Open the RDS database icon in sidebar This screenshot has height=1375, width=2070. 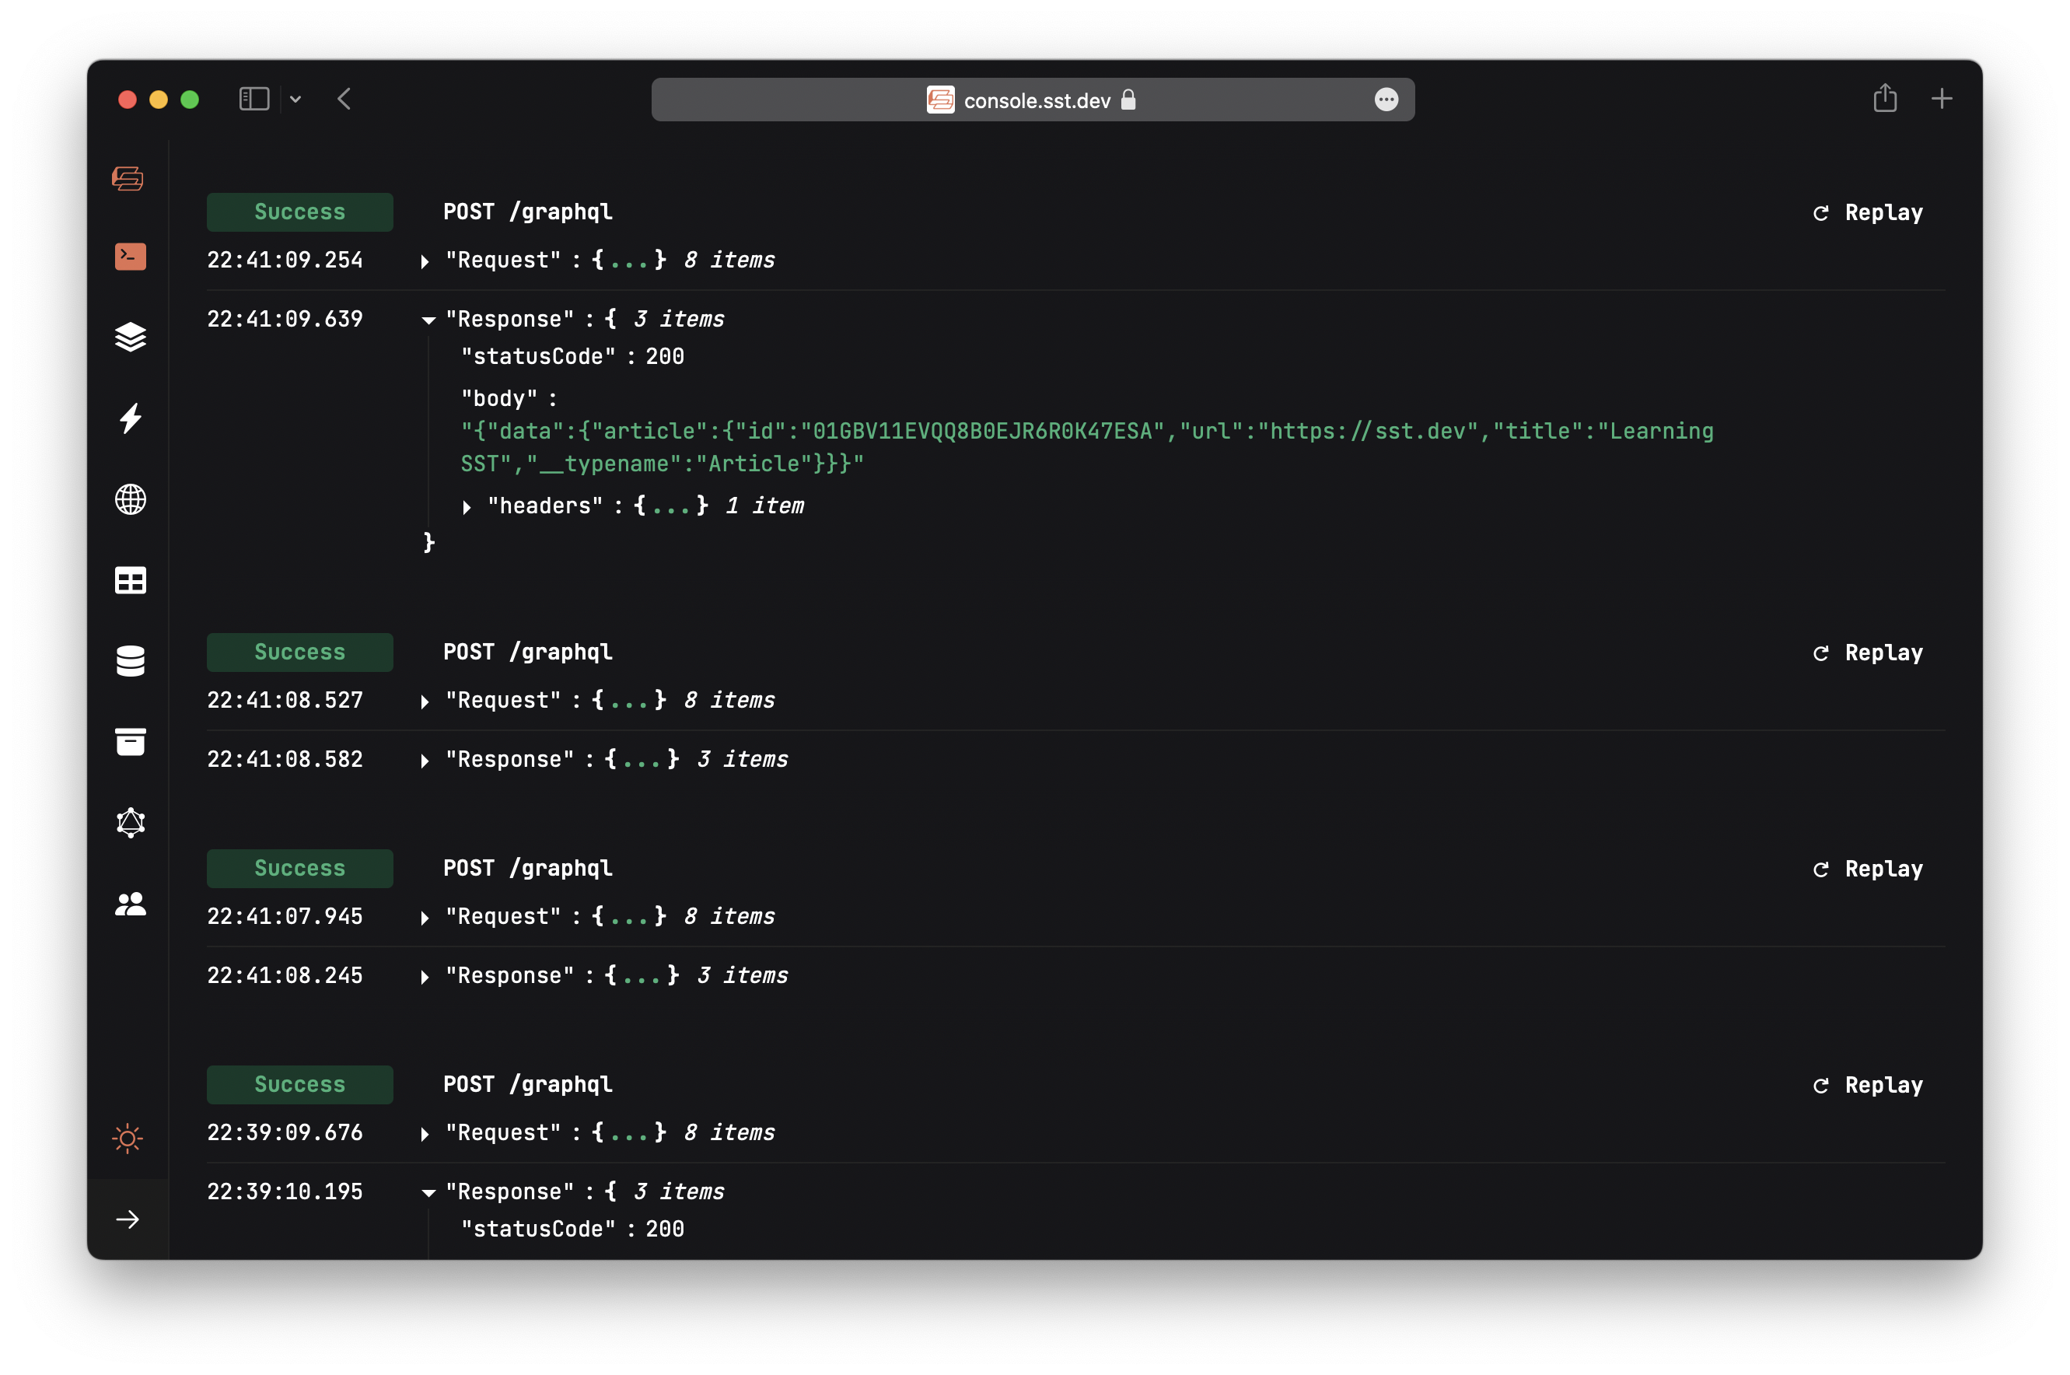tap(129, 661)
